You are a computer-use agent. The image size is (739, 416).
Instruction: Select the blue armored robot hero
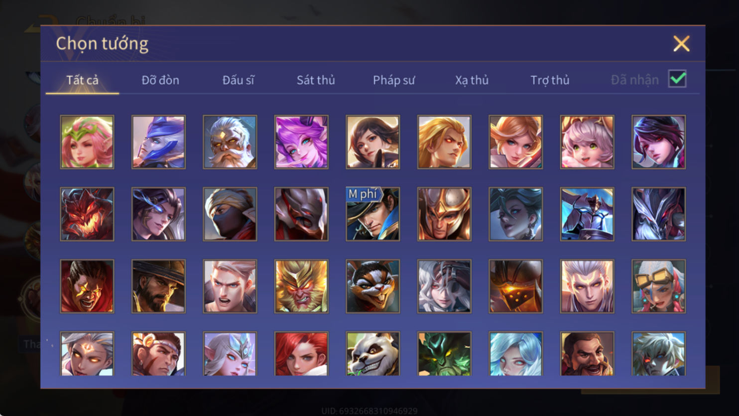[x=587, y=214]
